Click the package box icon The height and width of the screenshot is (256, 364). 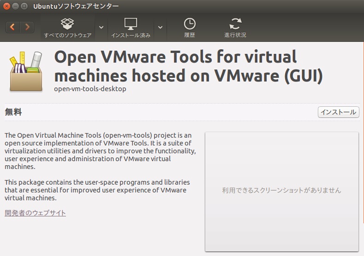(26, 71)
